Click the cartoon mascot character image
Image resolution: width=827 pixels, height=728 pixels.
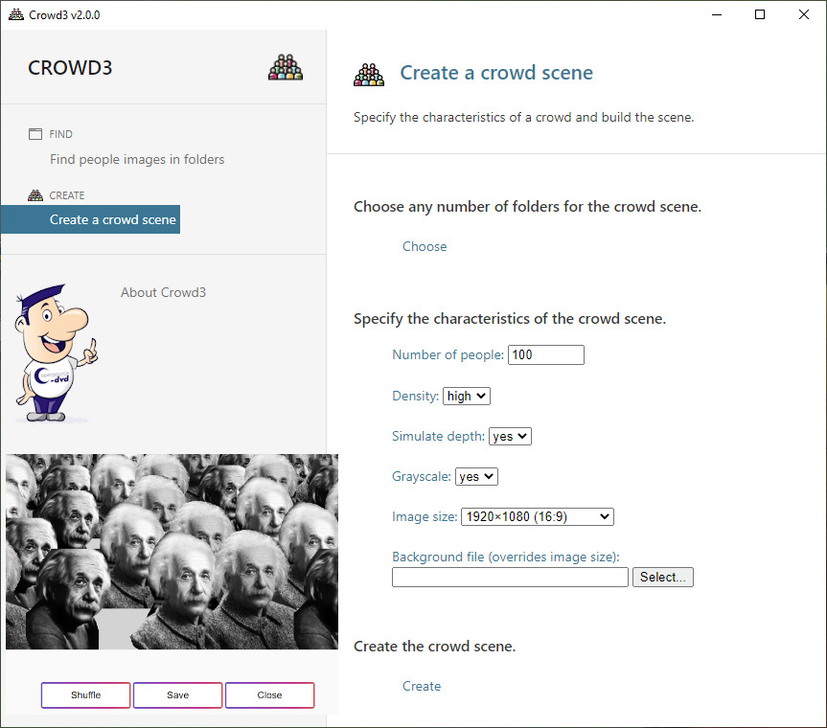(55, 353)
